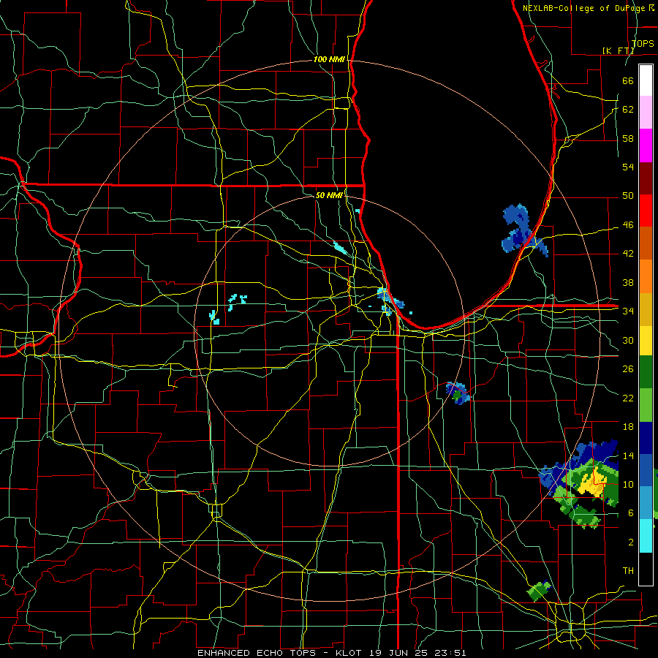Click the Enhanced Echo Tops KLOT timestamp caption
Viewport: 658px width, 658px height.
(331, 653)
